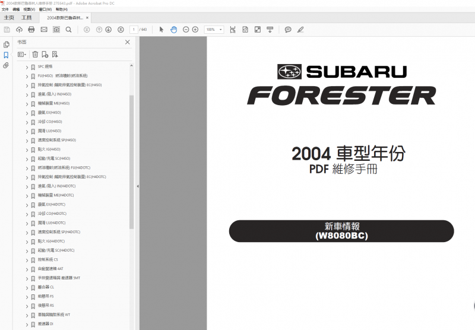Click the bookmarks scroll up arrow

pyautogui.click(x=131, y=66)
